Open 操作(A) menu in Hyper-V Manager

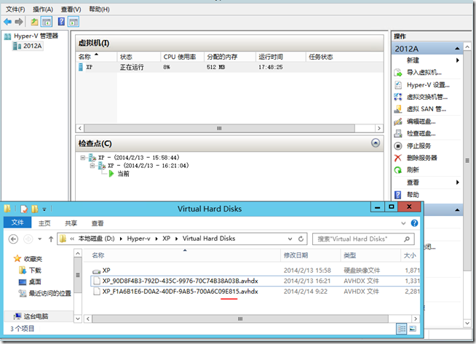tap(43, 9)
